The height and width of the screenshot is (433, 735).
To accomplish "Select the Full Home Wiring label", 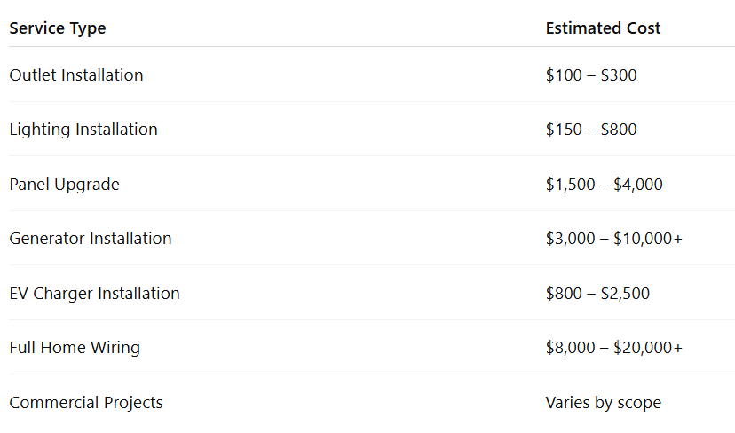I will 75,348.
